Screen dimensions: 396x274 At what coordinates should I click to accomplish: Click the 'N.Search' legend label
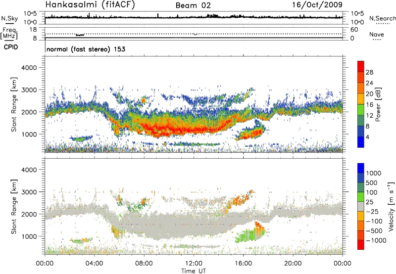coord(382,18)
